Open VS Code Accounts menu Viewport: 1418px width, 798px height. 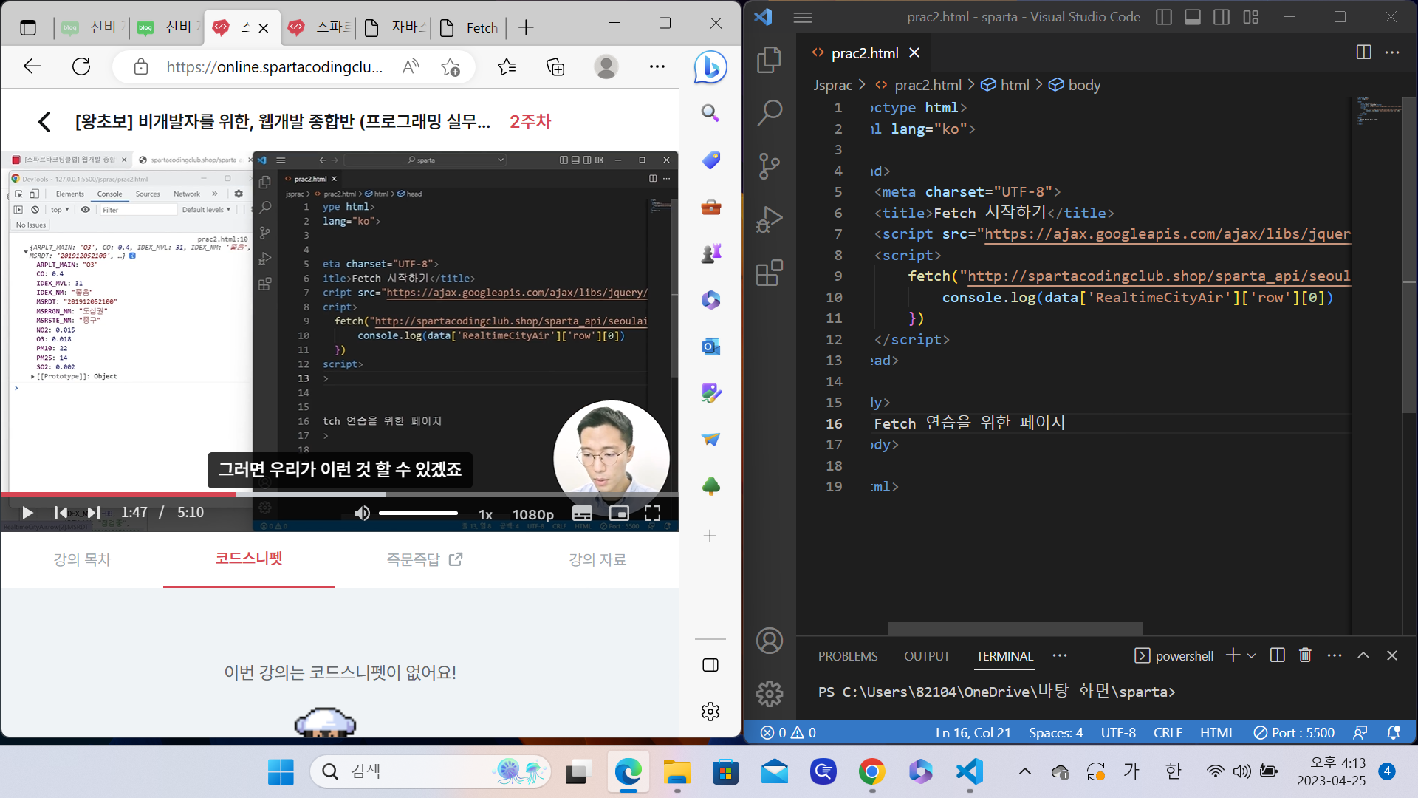(x=770, y=641)
